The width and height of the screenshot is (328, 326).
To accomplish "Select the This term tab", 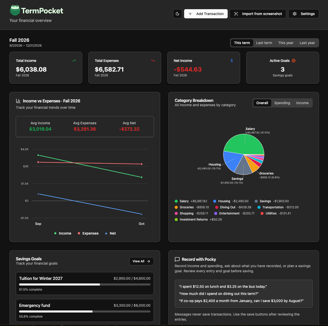I will click(x=242, y=43).
